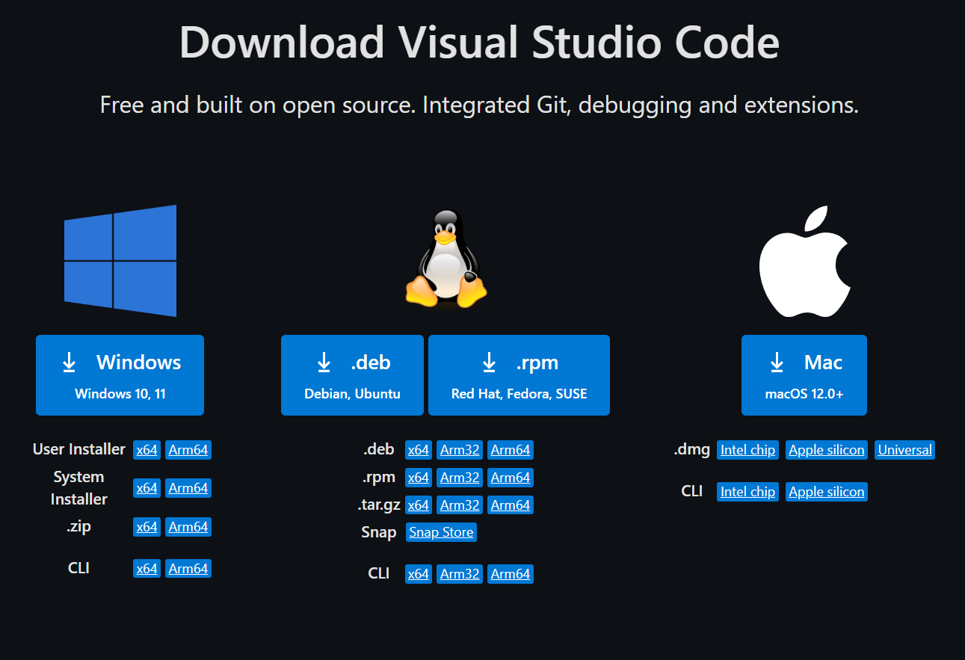Click the Windows logo icon
The width and height of the screenshot is (965, 660).
[x=120, y=260]
